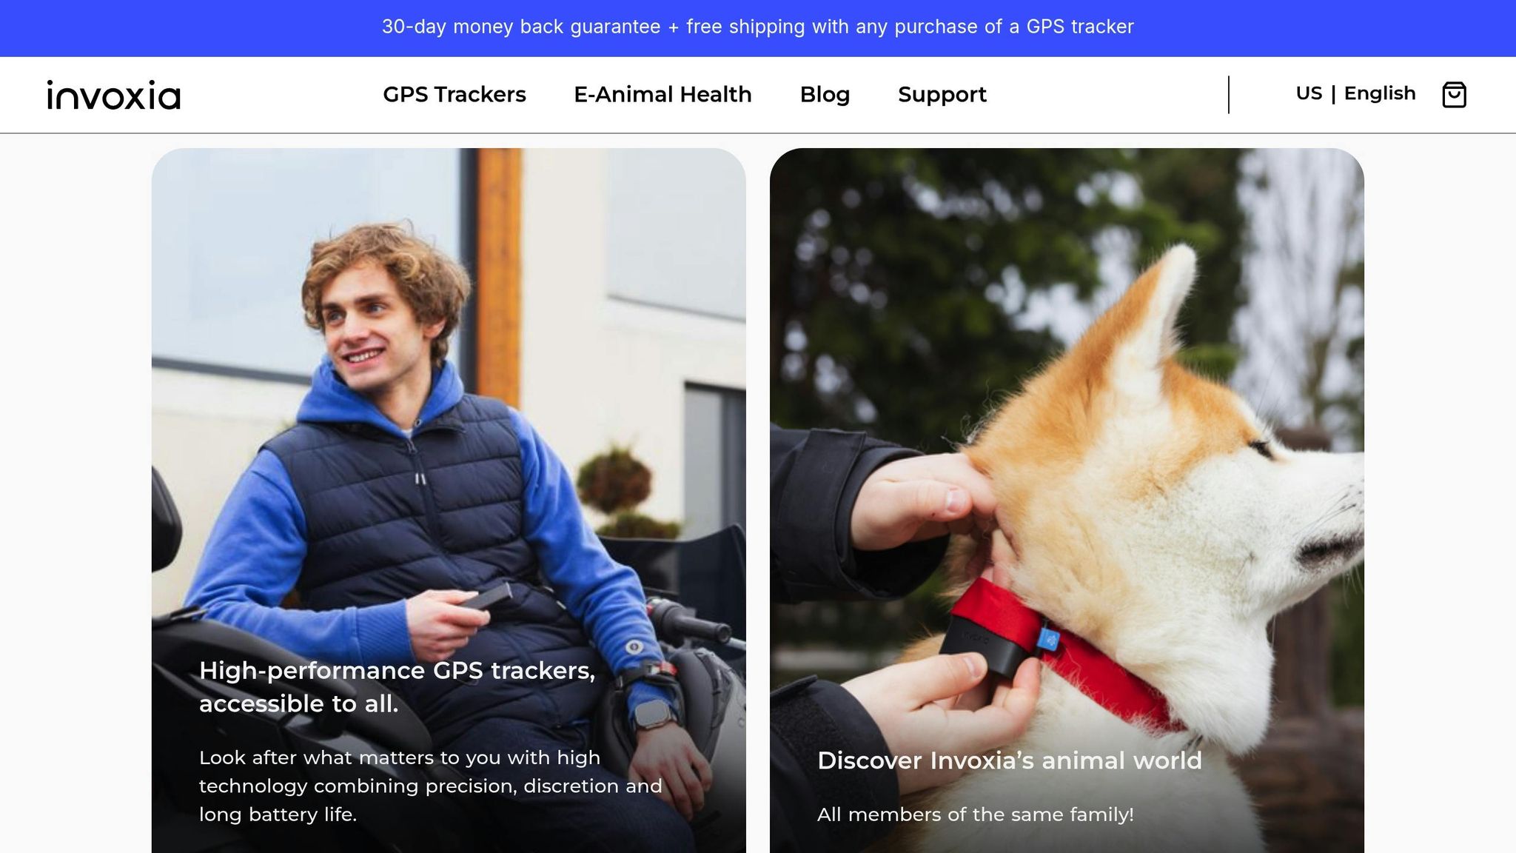Screen dimensions: 1516x853
Task: Click the Discover Invoxia's animal world heading
Action: (1009, 760)
